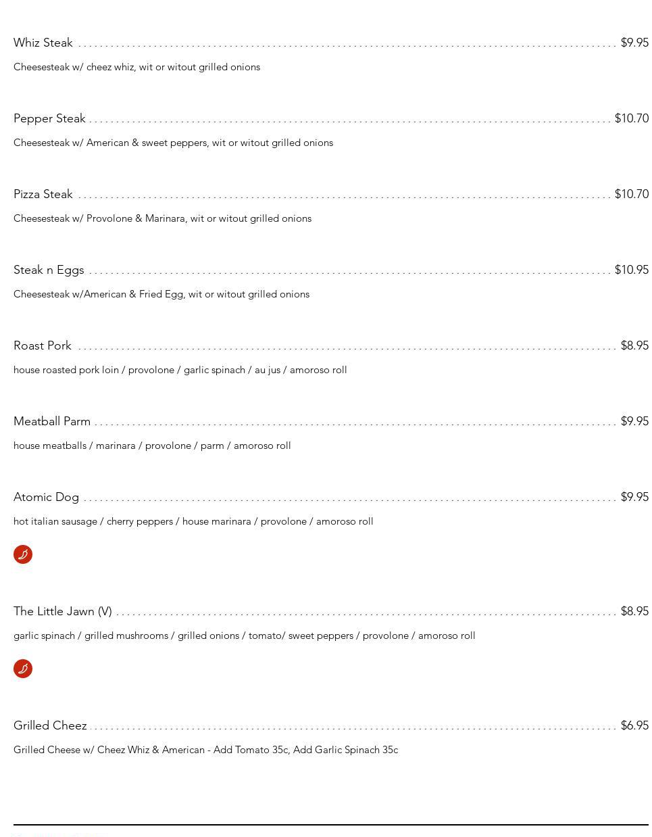The image size is (652, 837).
Task: Click the Grilled Cheez add-ons description
Action: tap(205, 750)
